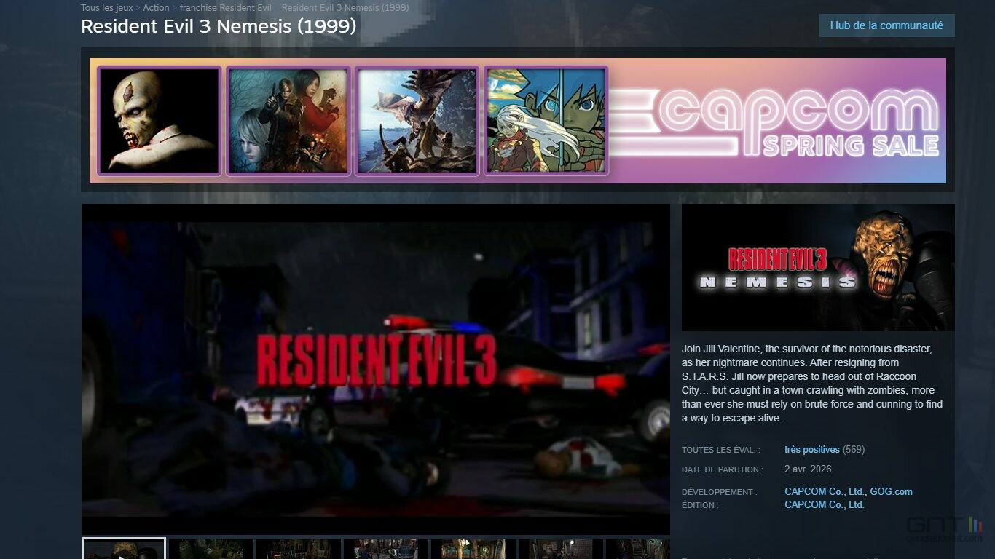
Task: Open the 'très positives' reviews link
Action: pos(811,450)
